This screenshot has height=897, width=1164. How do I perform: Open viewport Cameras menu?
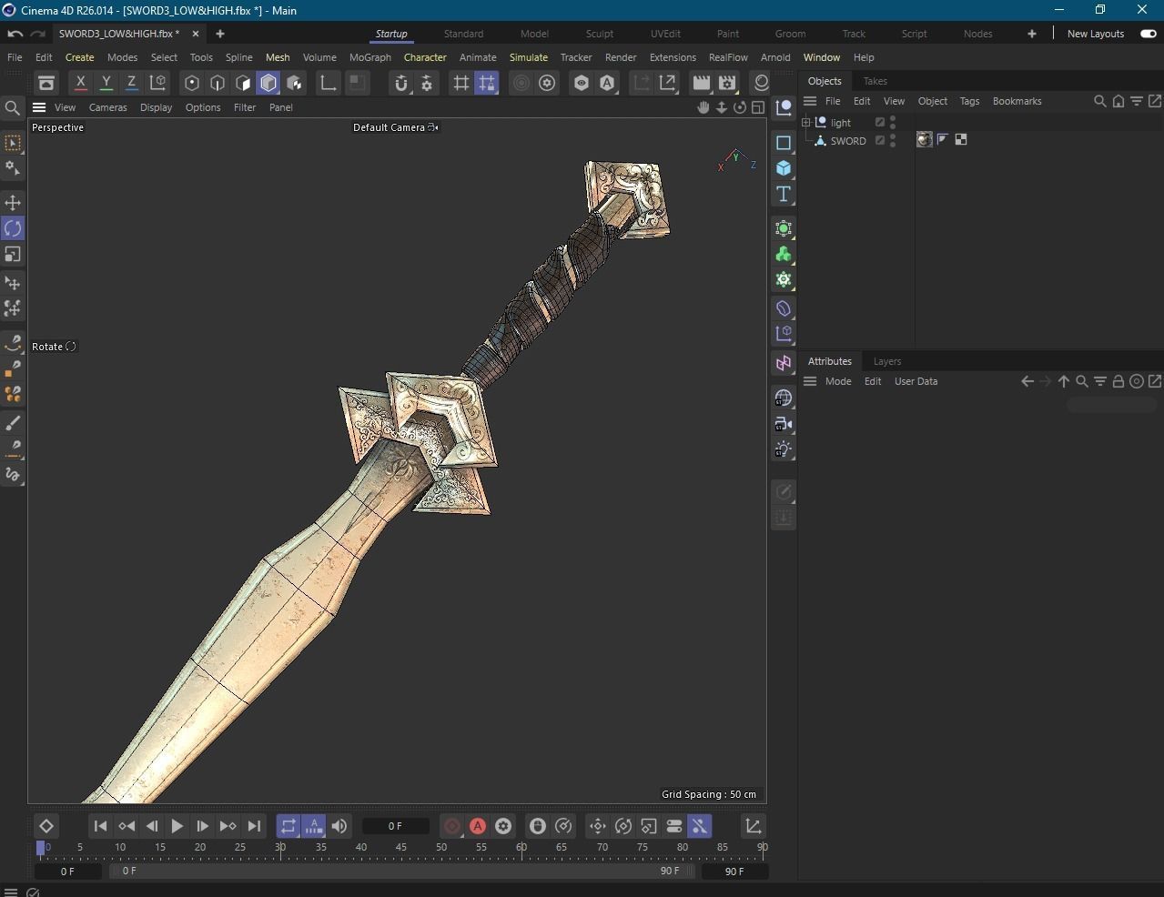pyautogui.click(x=108, y=107)
